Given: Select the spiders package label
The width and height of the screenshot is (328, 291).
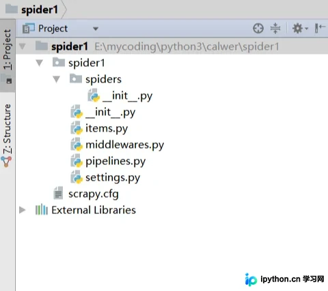Looking at the screenshot, I should pyautogui.click(x=103, y=79).
